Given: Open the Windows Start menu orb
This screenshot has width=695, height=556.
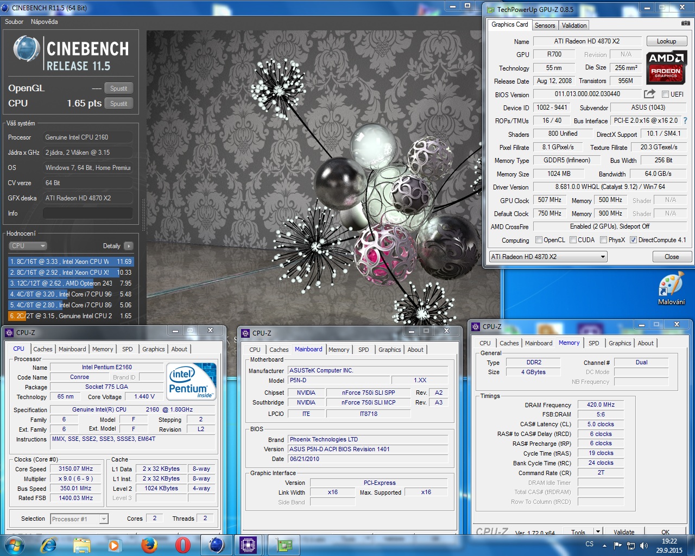Looking at the screenshot, I should tap(14, 545).
